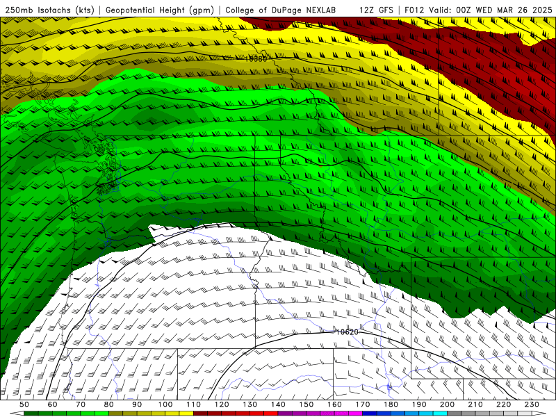Screen dimensions: 556x417
Task: Click the 80 value on the color scale
Action: coord(109,404)
